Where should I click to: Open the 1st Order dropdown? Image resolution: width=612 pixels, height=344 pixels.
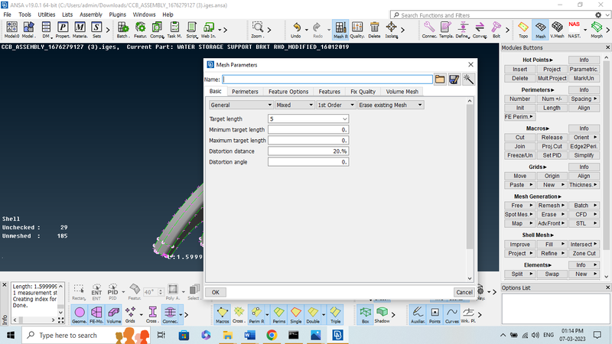[336, 105]
